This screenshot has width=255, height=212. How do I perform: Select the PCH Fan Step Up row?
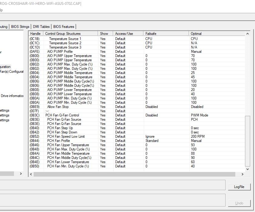coord(137,128)
